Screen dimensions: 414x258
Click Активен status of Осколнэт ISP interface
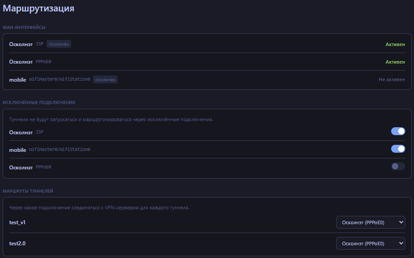point(395,44)
